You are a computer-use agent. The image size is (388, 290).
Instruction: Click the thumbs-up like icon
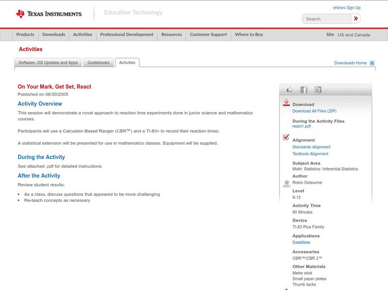click(x=289, y=90)
